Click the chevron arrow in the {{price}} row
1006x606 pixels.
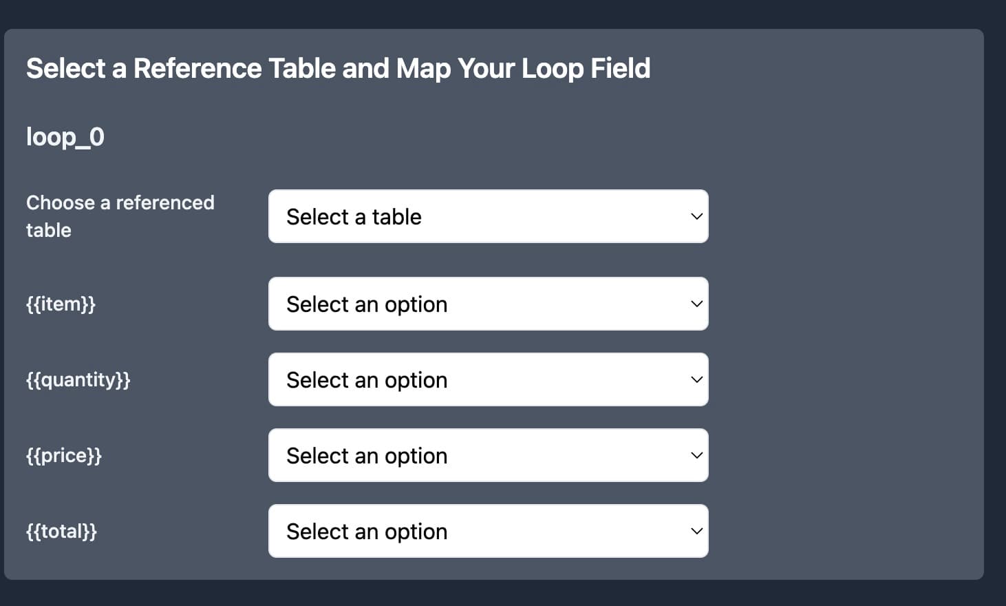[696, 455]
